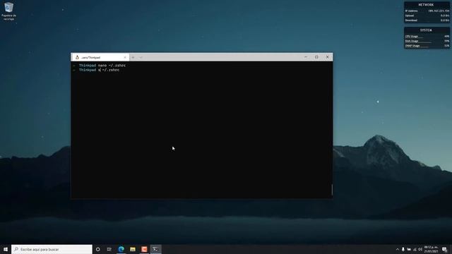Viewport: 452px width, 254px height.
Task: Close the terminal window
Action: (327, 57)
